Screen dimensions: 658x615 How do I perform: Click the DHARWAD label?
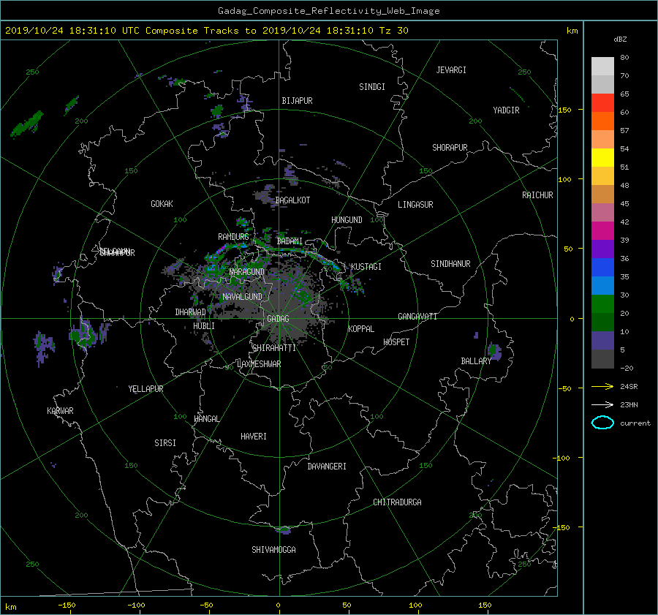pyautogui.click(x=190, y=312)
